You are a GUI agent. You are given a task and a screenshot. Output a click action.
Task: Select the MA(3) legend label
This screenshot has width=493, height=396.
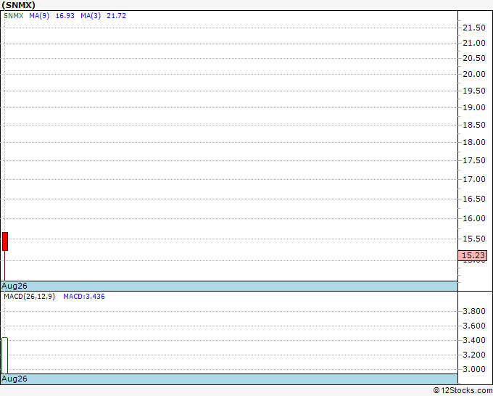(91, 16)
